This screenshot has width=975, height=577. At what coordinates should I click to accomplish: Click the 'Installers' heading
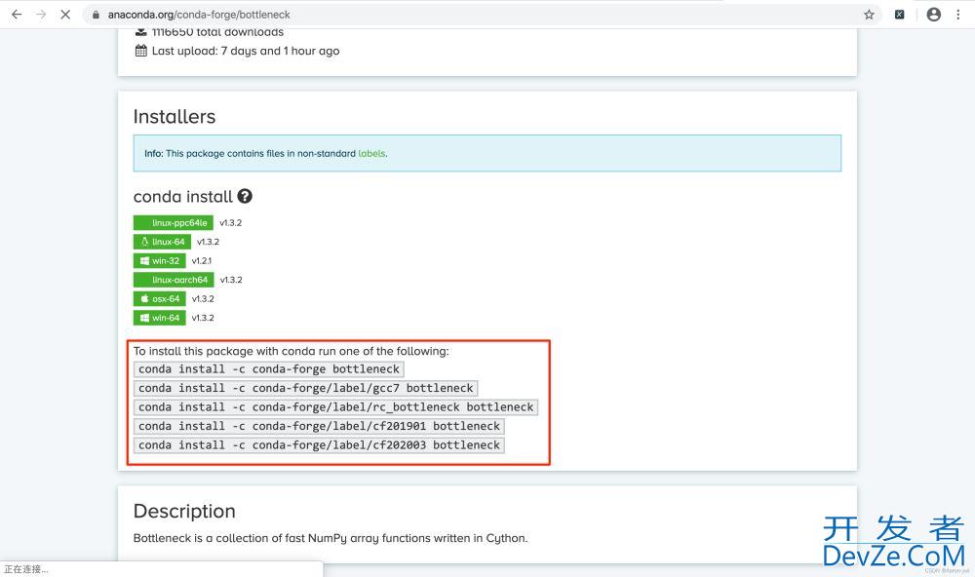tap(175, 116)
